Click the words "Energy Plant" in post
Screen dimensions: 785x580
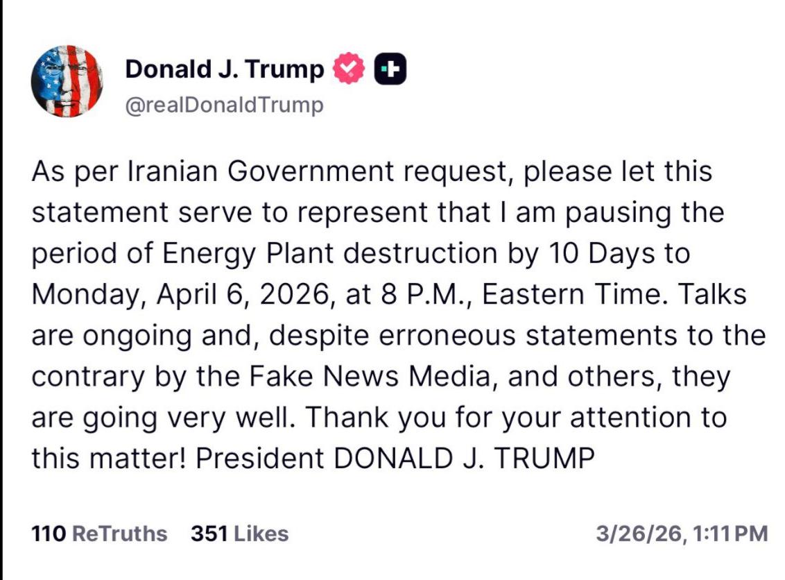pyautogui.click(x=248, y=254)
